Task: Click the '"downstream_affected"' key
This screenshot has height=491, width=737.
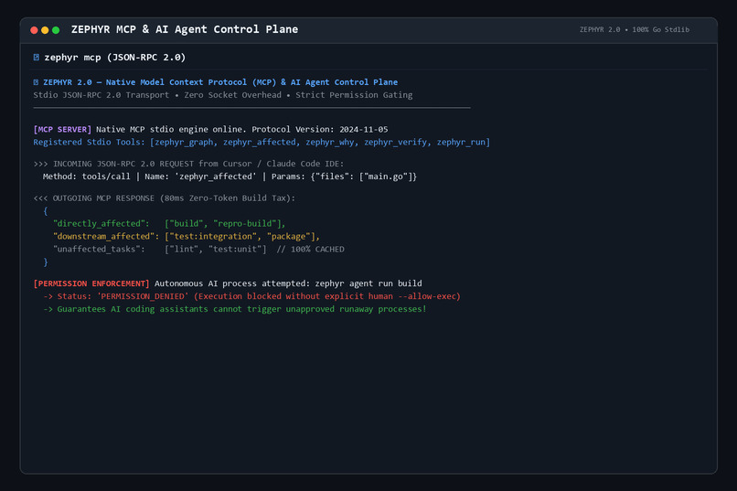Action: point(106,236)
